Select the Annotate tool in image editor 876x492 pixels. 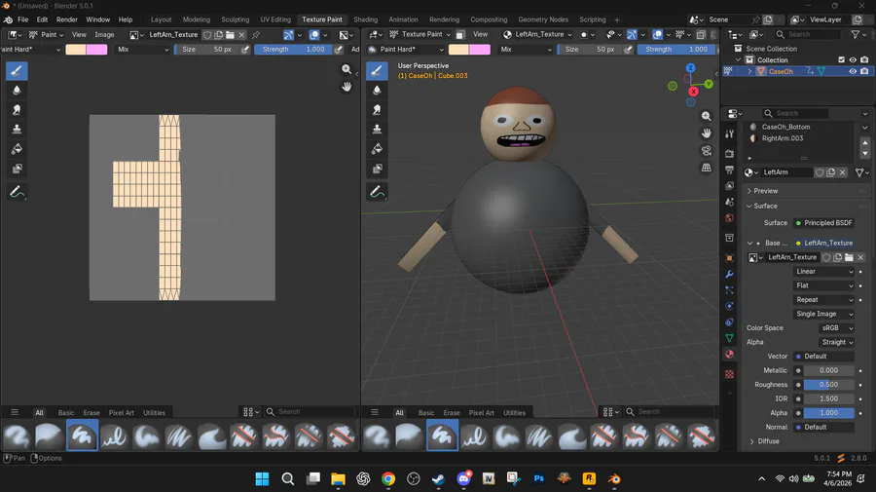pos(17,192)
